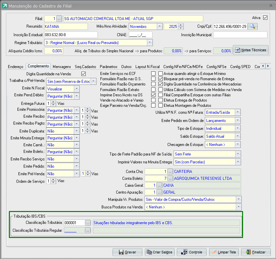Screen dimensions: 276x259
Task: Click the Inscrição Municipal input field
Action: 240,35
